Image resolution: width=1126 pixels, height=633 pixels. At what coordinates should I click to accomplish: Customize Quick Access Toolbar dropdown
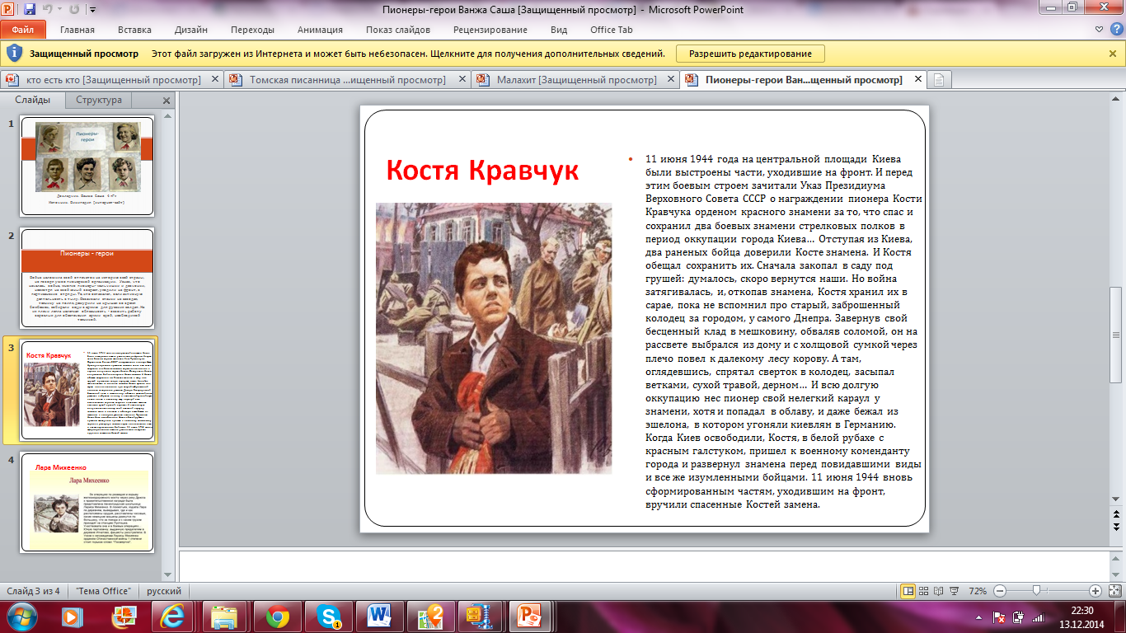tap(91, 10)
